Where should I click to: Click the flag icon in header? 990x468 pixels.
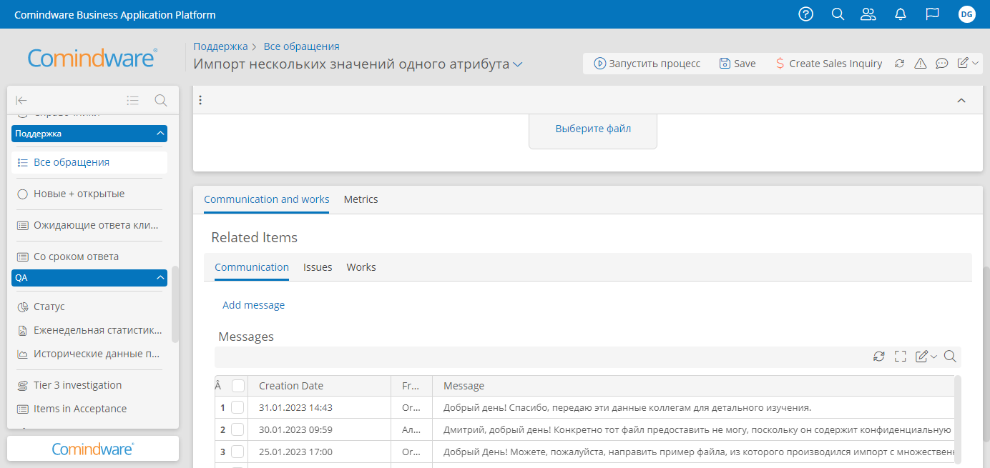(932, 14)
